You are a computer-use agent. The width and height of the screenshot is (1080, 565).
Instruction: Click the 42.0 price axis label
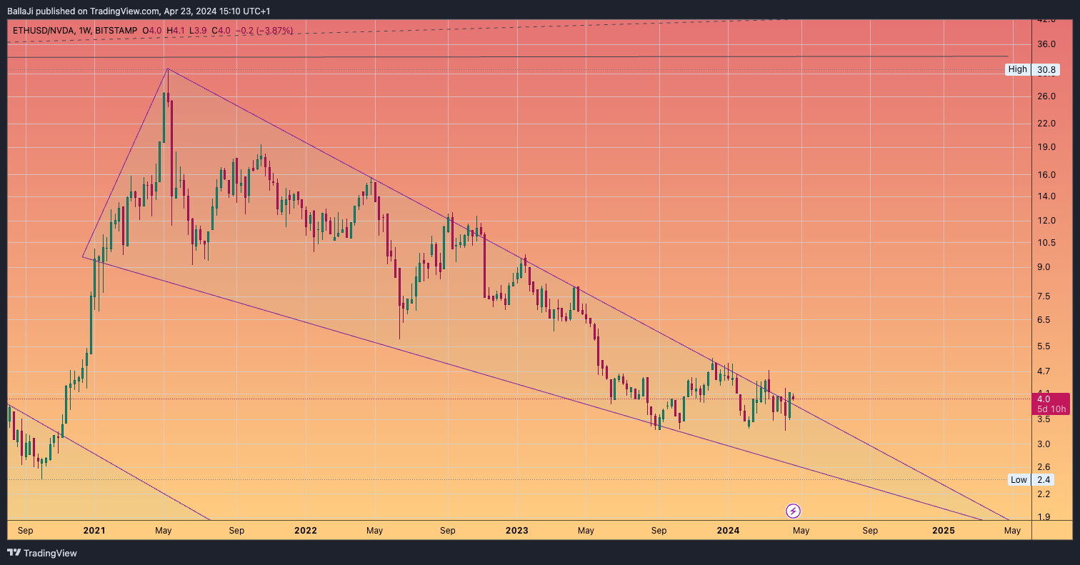1046,20
